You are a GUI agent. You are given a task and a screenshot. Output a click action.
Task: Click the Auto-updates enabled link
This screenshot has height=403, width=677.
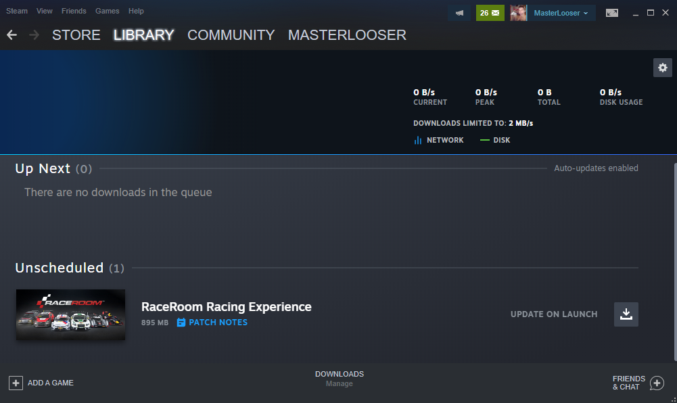(x=596, y=168)
